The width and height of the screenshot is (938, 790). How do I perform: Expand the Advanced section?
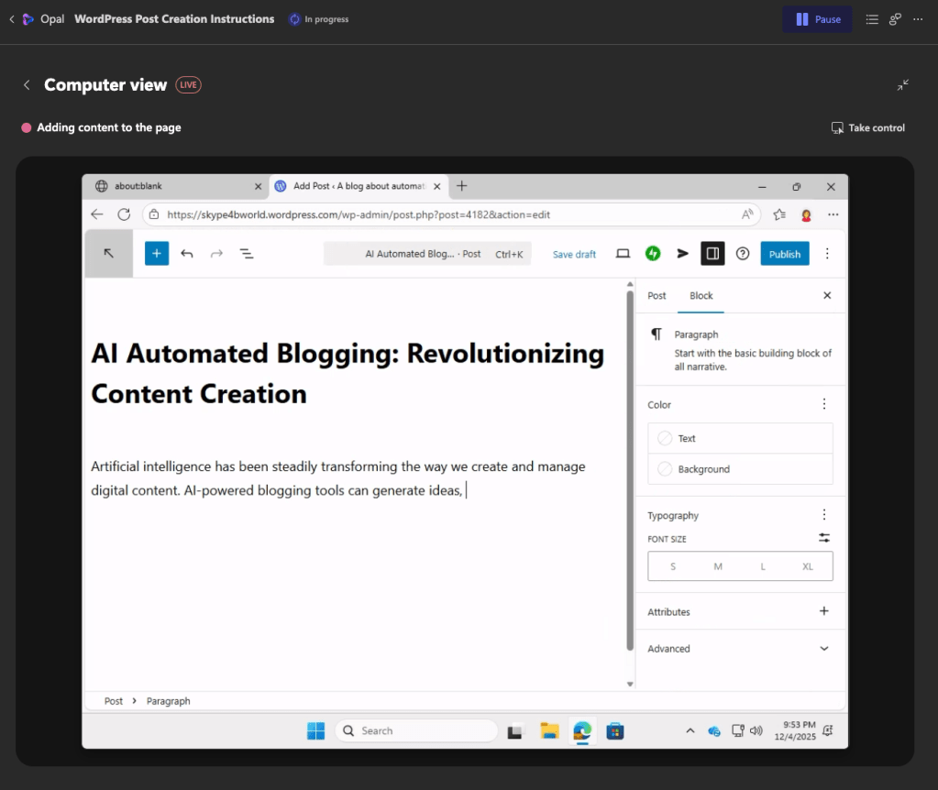click(823, 649)
